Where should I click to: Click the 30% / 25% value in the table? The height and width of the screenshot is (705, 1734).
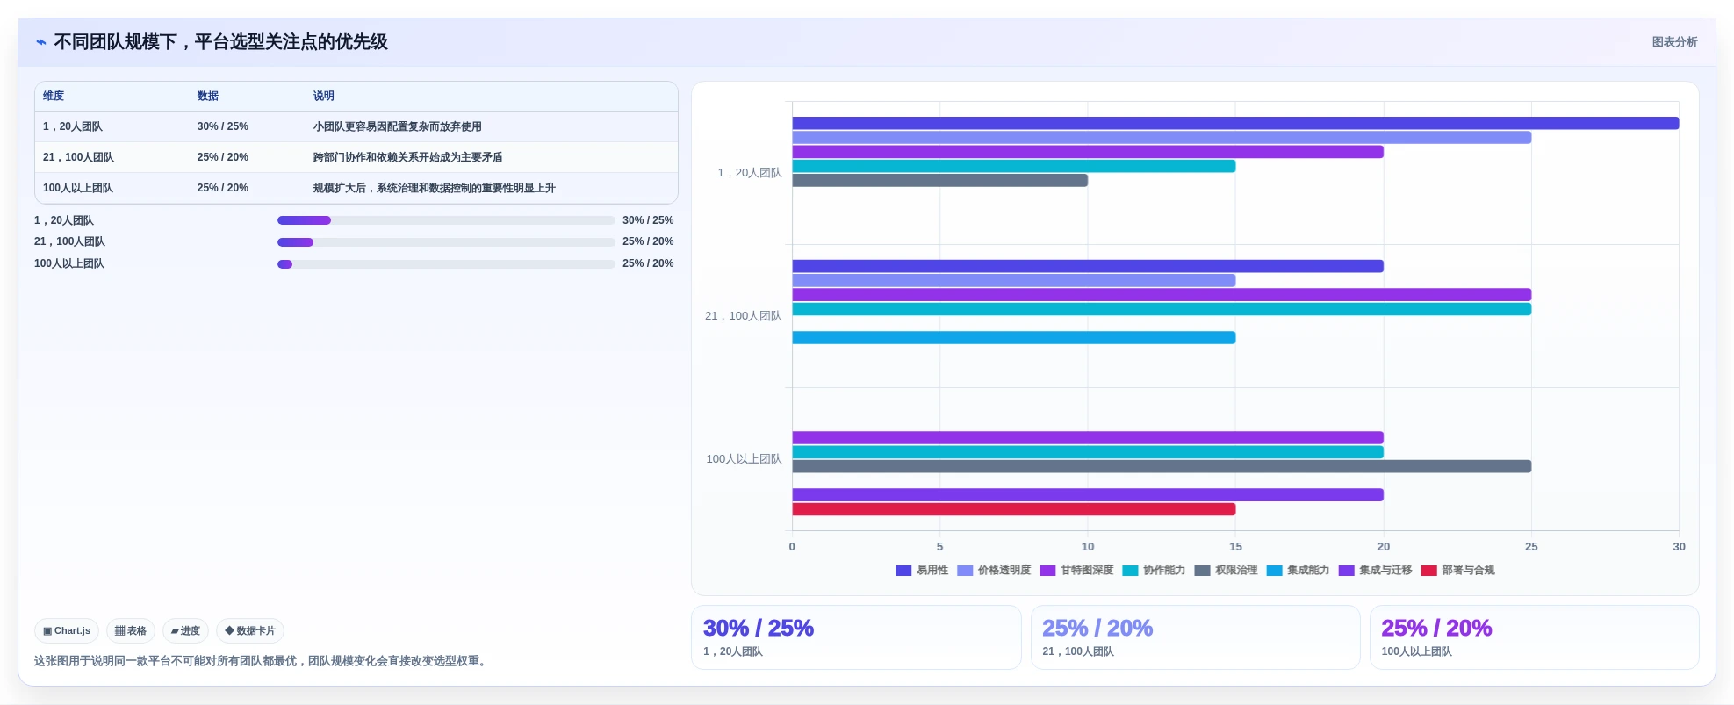point(223,126)
